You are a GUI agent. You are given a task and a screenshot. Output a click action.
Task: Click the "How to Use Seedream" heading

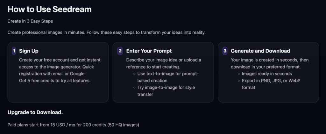point(49,9)
